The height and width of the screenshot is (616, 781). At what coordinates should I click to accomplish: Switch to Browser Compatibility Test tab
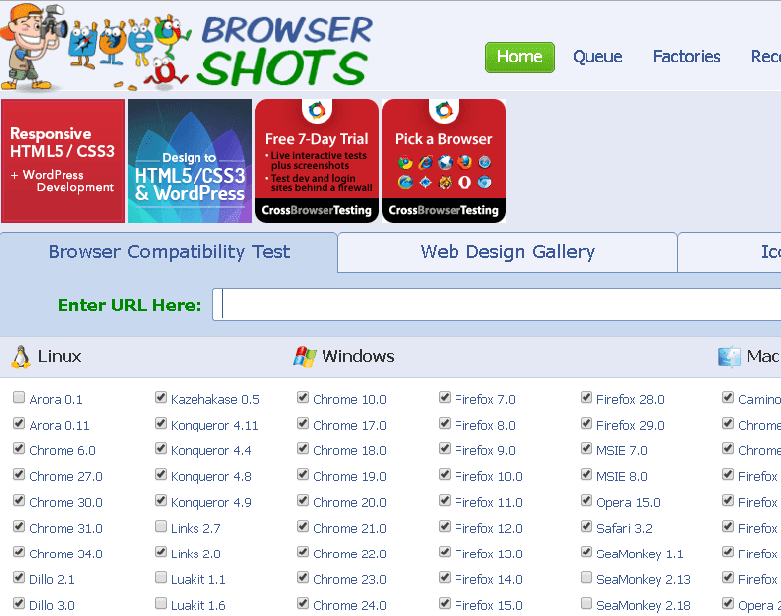click(x=169, y=252)
